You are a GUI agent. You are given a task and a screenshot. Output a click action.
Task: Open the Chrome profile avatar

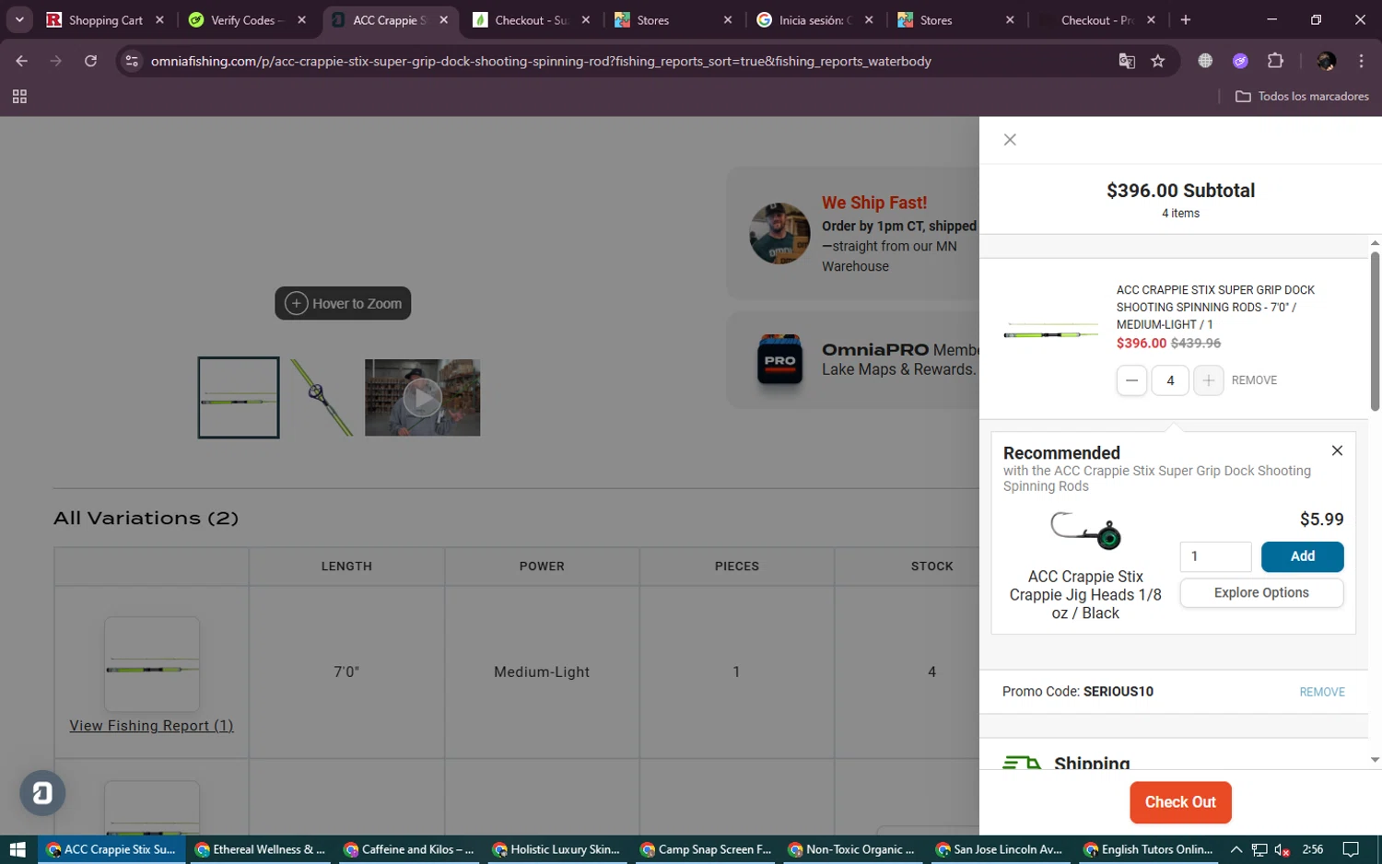point(1326,61)
